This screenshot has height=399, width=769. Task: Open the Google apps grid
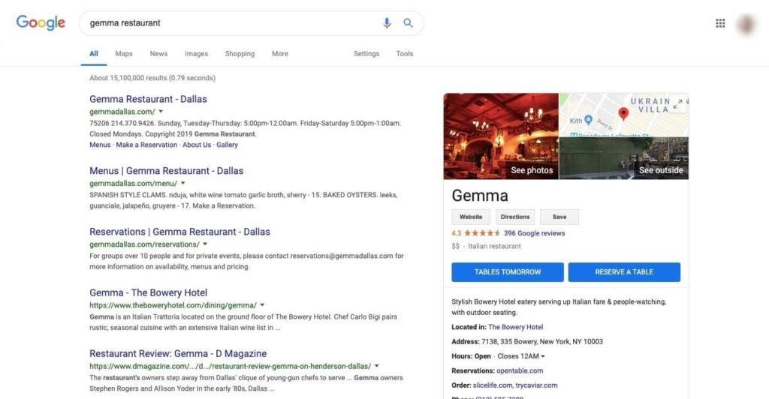[720, 23]
